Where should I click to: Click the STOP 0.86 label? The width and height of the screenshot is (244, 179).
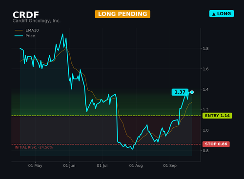[x=216, y=144]
